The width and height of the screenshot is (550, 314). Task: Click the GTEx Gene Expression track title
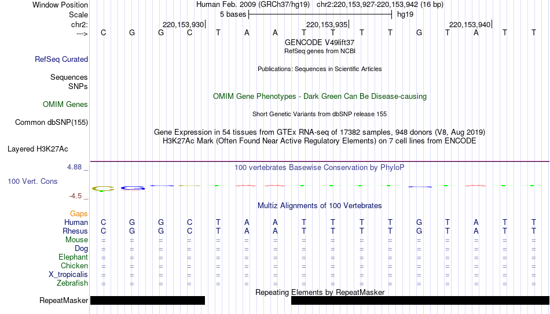coord(320,132)
